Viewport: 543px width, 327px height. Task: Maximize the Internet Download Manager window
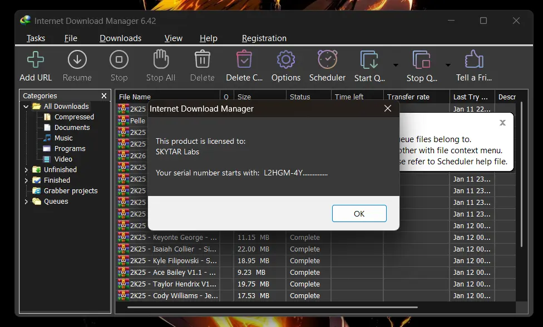(483, 21)
